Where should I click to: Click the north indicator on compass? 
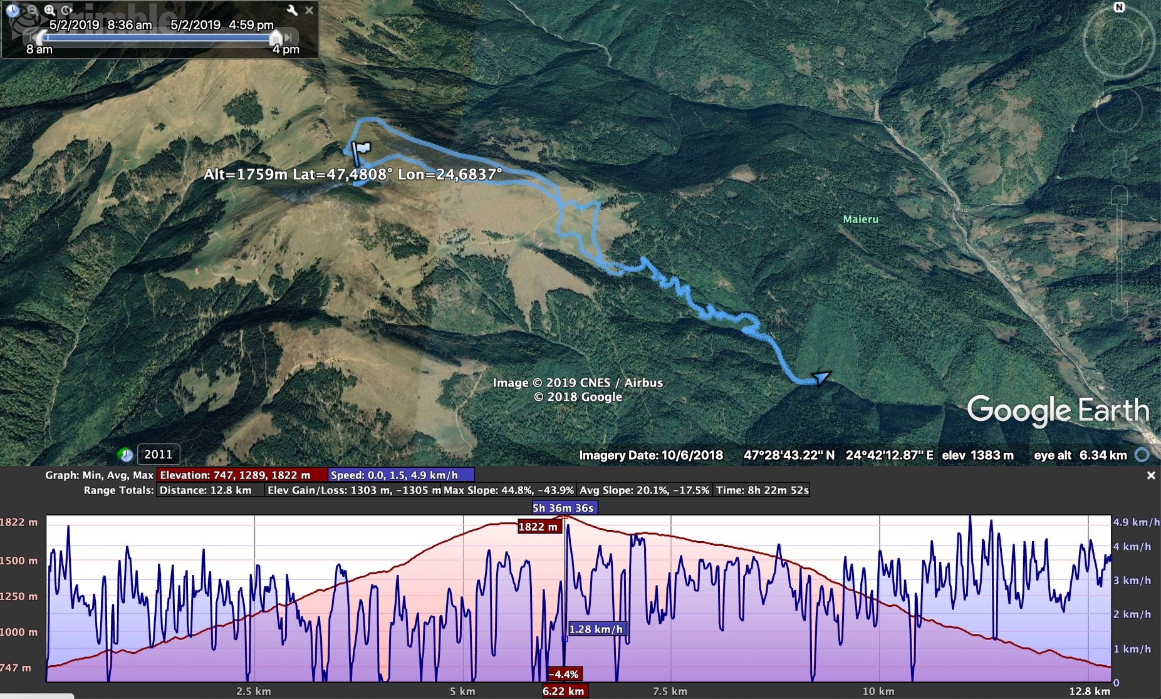click(x=1119, y=7)
